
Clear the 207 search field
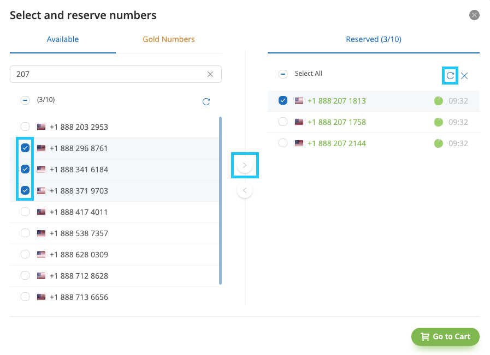(x=210, y=74)
